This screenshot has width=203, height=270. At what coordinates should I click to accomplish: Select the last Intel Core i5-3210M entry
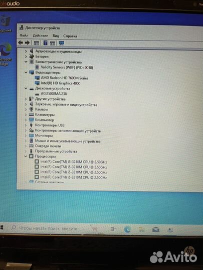point(74,177)
